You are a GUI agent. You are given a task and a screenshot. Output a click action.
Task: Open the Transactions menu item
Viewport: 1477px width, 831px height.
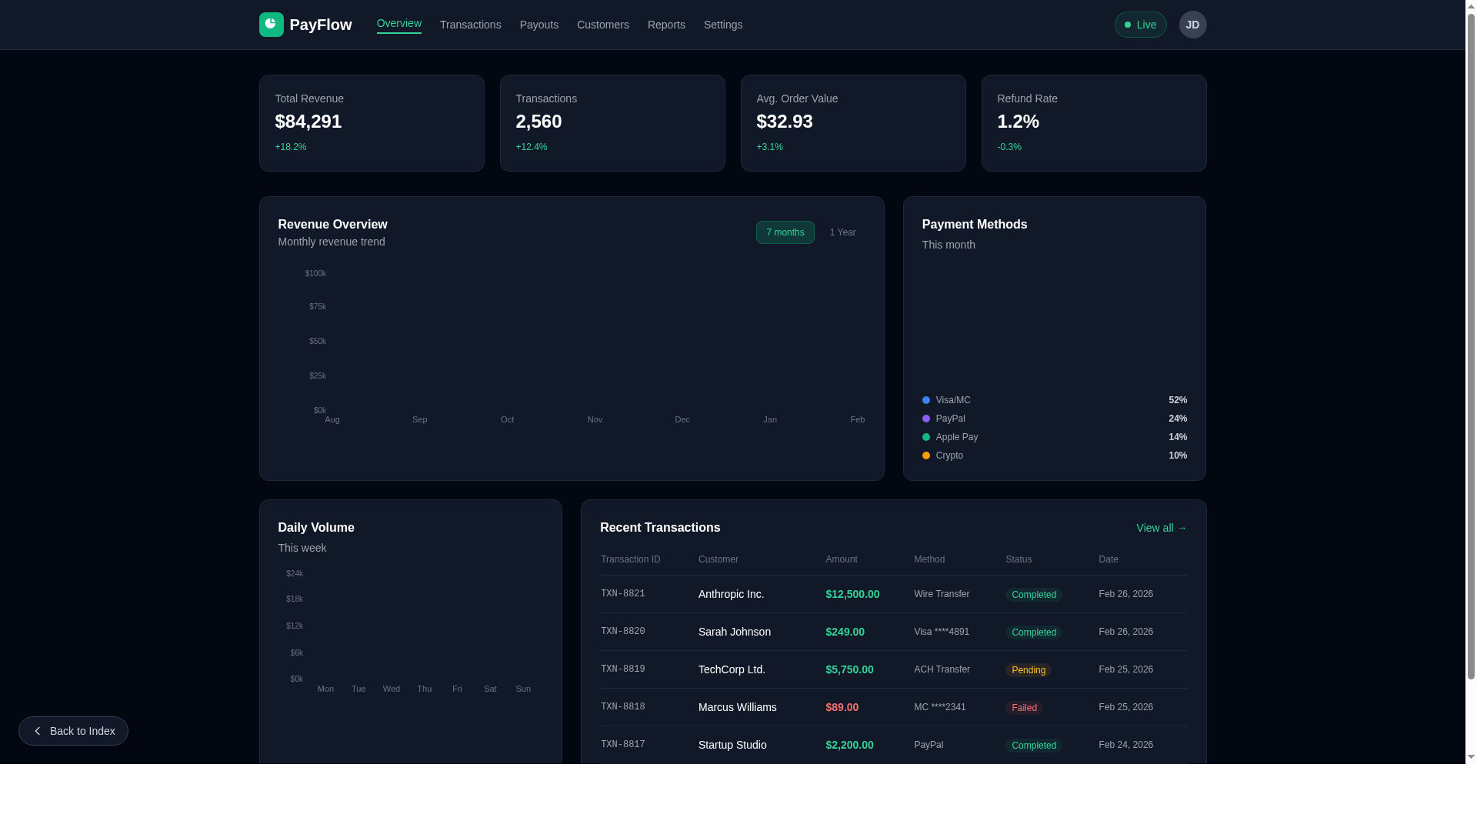[x=470, y=25]
